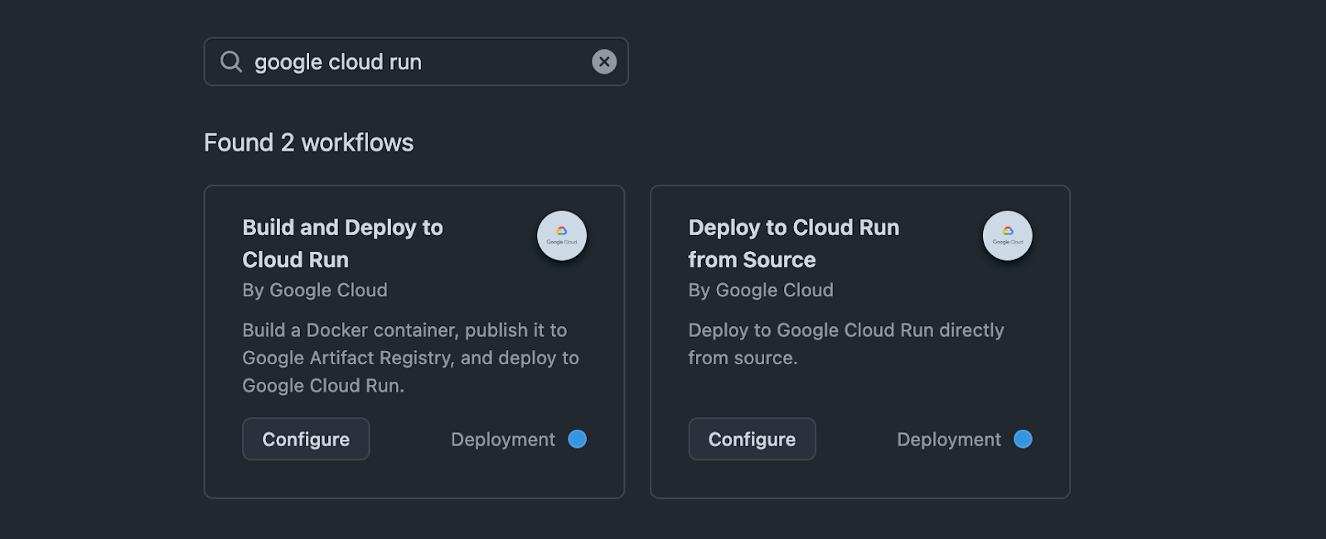Open 'Build and Deploy to Cloud Run' title

[342, 243]
